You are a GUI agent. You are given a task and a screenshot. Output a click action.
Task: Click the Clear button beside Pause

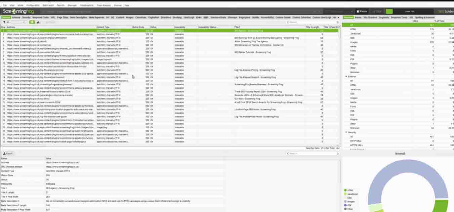pos(377,11)
